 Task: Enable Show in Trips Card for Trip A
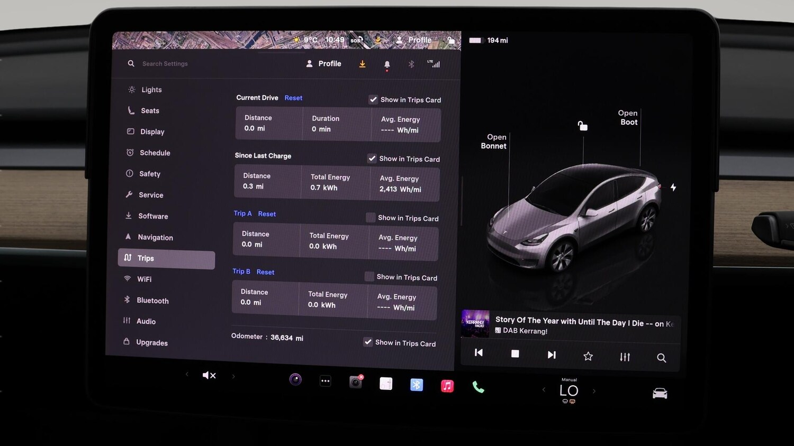[x=369, y=218]
